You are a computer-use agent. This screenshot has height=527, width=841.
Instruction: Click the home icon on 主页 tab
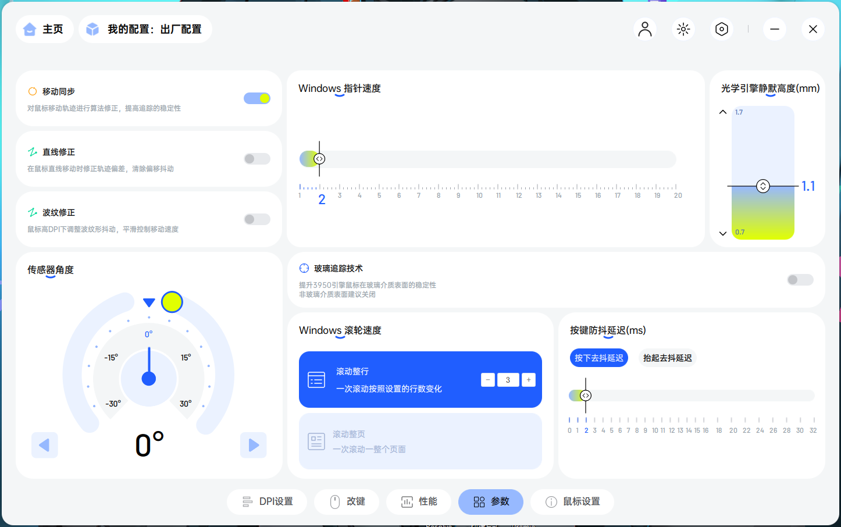(x=30, y=29)
